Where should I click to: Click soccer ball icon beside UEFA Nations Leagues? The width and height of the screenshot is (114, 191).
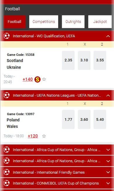(6, 95)
